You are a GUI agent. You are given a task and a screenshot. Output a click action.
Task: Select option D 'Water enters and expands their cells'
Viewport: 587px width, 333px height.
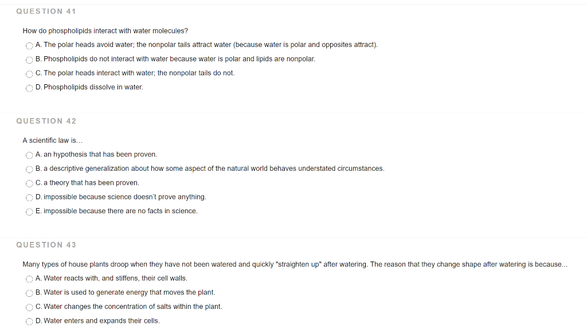point(29,321)
